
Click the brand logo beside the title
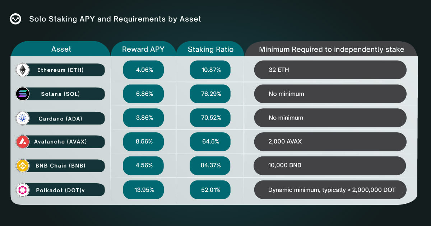point(15,19)
